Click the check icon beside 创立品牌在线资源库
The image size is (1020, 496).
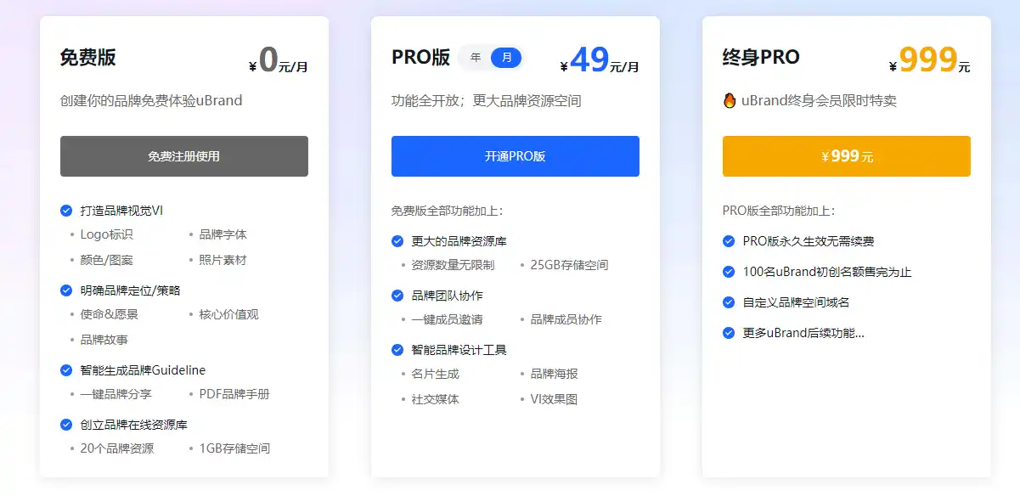click(x=66, y=425)
